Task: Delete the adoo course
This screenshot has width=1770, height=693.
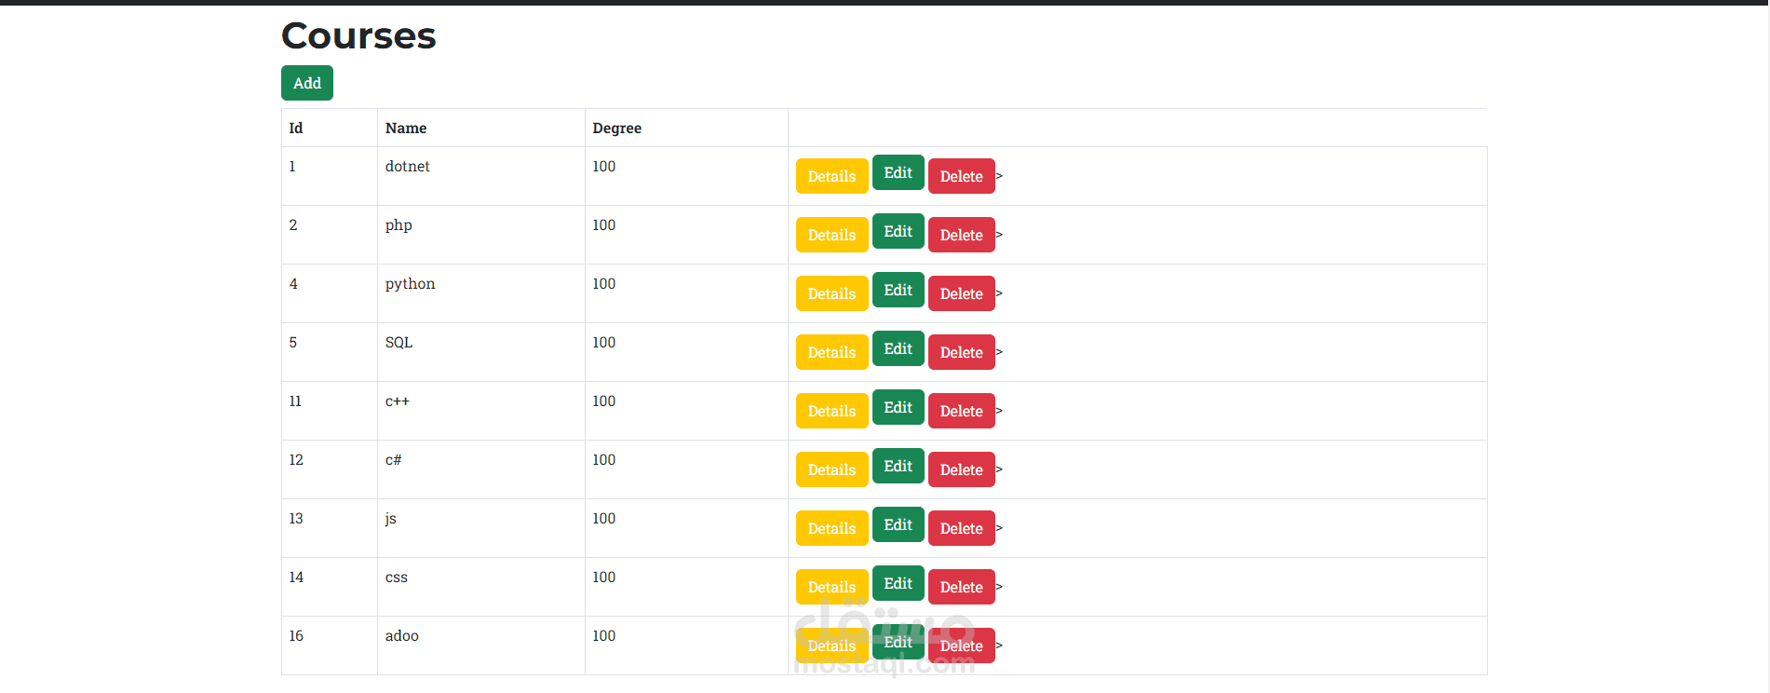Action: coord(962,645)
